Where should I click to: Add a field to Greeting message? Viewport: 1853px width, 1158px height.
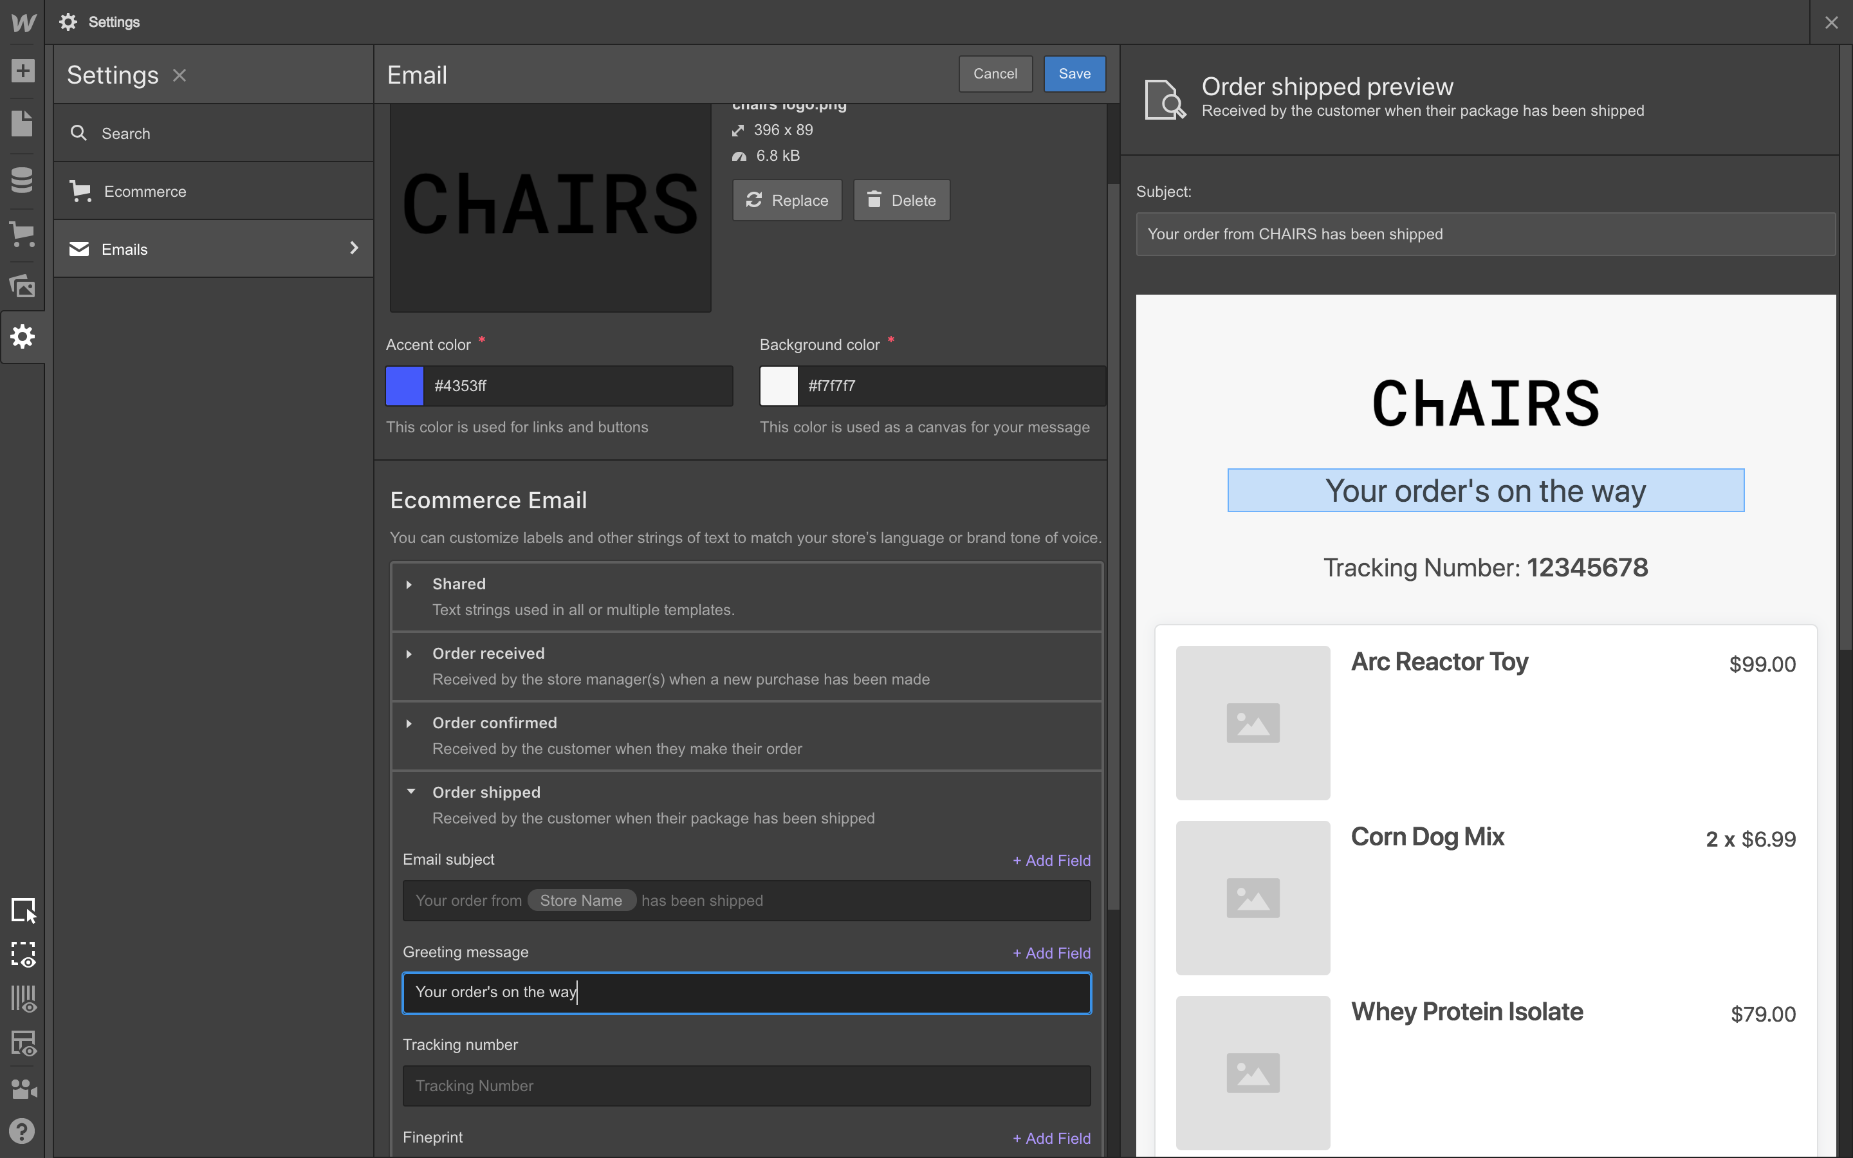(1051, 953)
